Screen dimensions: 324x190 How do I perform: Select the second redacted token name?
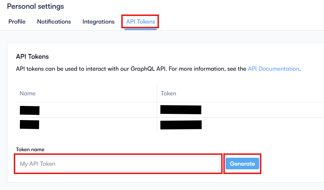coord(30,125)
